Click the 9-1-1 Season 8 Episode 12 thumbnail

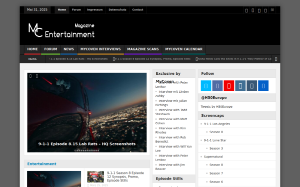pos(95,177)
